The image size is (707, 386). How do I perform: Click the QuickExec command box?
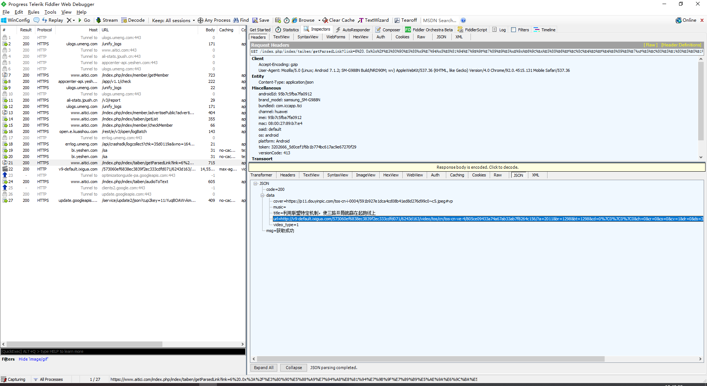coord(123,351)
